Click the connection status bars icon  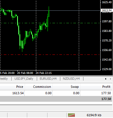[x=71, y=115]
